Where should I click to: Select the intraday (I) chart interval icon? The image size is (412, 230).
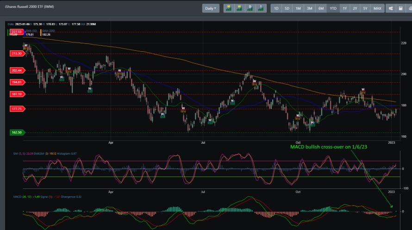coord(261,8)
